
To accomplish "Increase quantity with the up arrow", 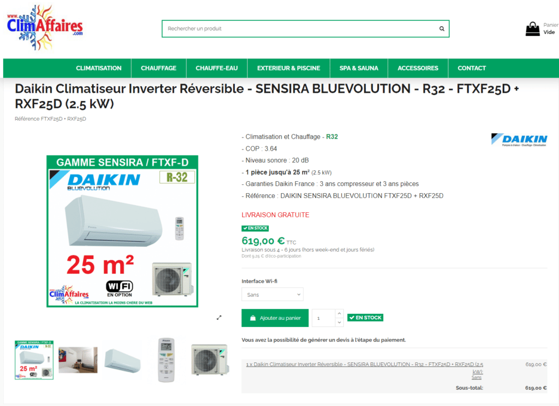I will click(x=340, y=314).
